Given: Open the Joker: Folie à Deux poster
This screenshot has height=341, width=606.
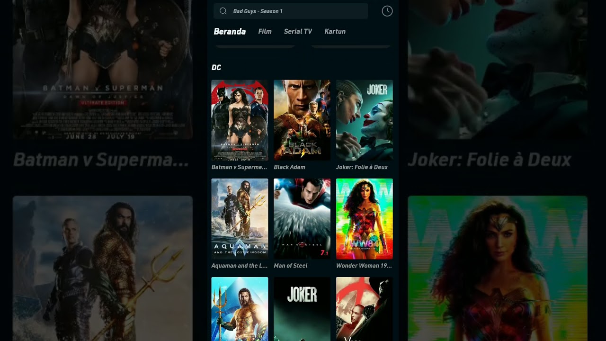Looking at the screenshot, I should [365, 120].
